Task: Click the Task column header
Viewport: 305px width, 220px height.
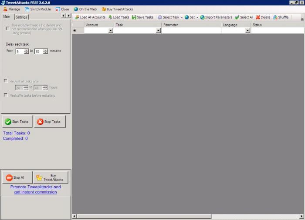Action: coord(138,25)
